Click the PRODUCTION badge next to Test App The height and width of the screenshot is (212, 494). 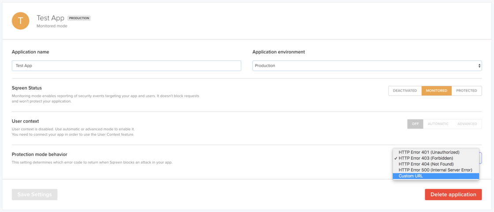[79, 18]
